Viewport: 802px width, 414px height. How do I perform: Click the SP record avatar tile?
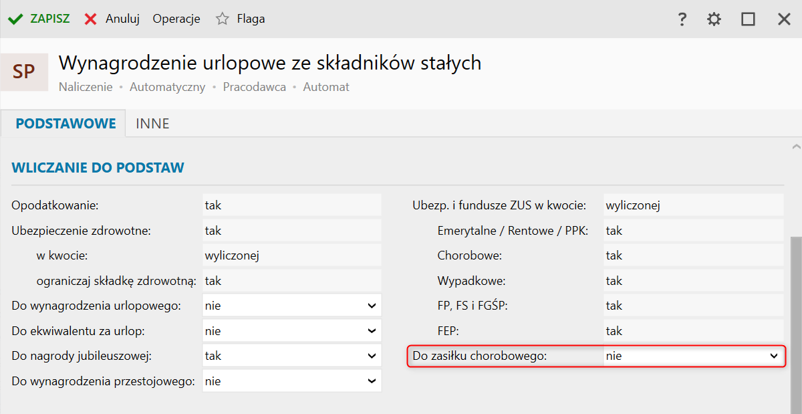24,72
